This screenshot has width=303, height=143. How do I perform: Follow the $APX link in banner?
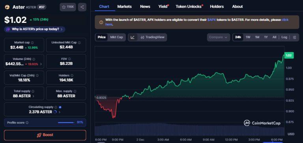click(211, 20)
